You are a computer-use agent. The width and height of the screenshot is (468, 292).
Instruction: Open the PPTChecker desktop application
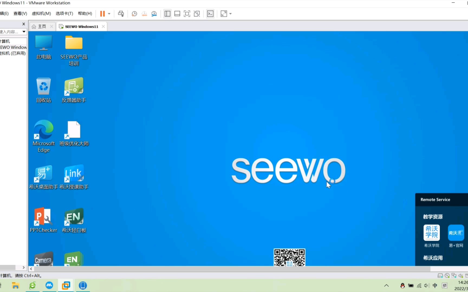click(43, 219)
